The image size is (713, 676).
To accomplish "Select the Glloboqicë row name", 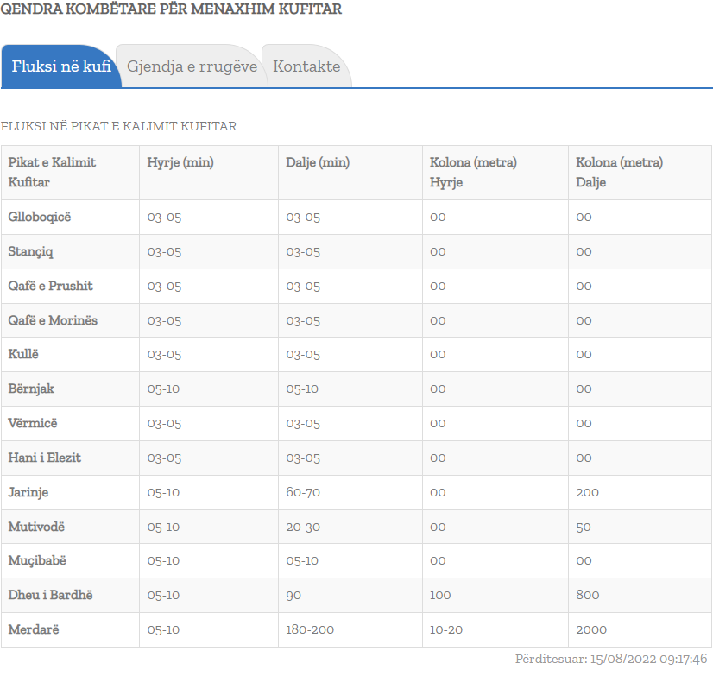I will 40,217.
